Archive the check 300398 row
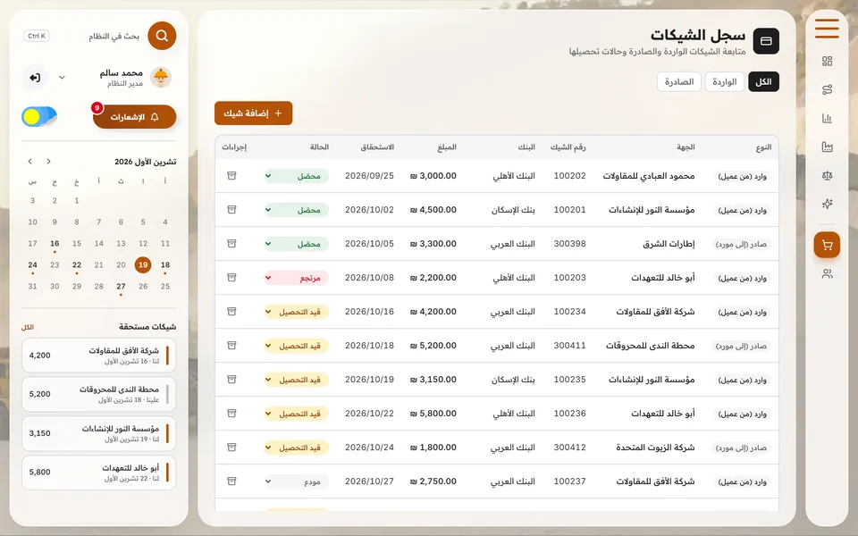858x536 pixels. pyautogui.click(x=231, y=243)
